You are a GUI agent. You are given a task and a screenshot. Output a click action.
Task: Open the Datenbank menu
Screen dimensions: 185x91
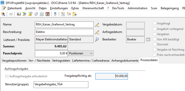15,8
